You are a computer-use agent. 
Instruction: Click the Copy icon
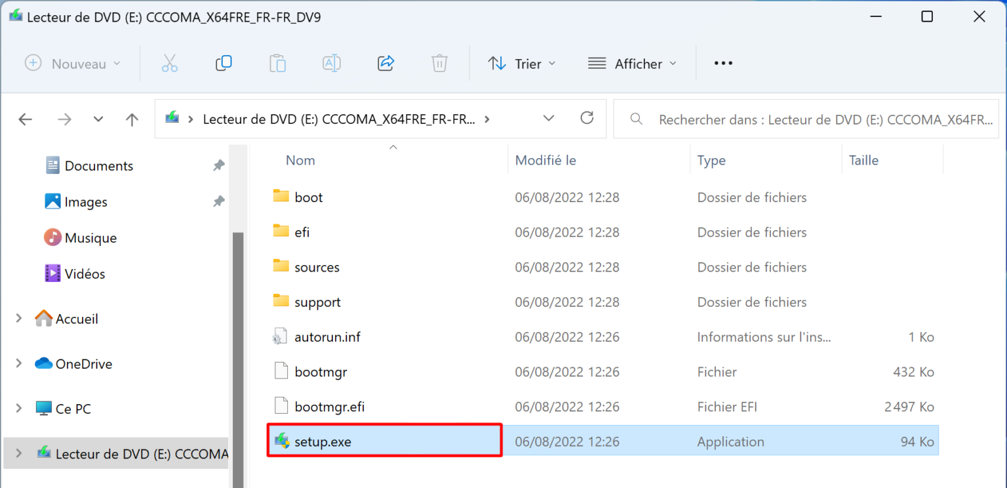pyautogui.click(x=224, y=63)
